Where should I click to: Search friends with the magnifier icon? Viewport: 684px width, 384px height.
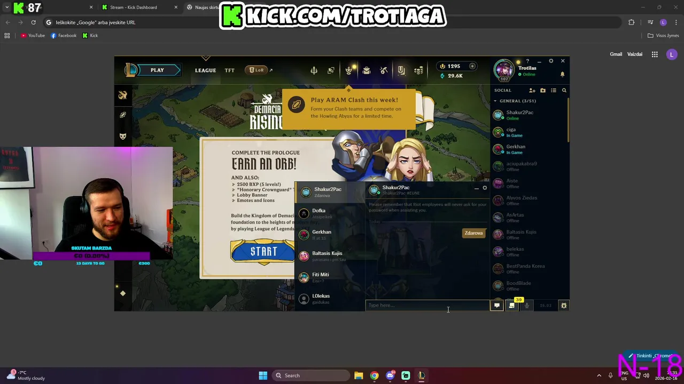pyautogui.click(x=564, y=91)
